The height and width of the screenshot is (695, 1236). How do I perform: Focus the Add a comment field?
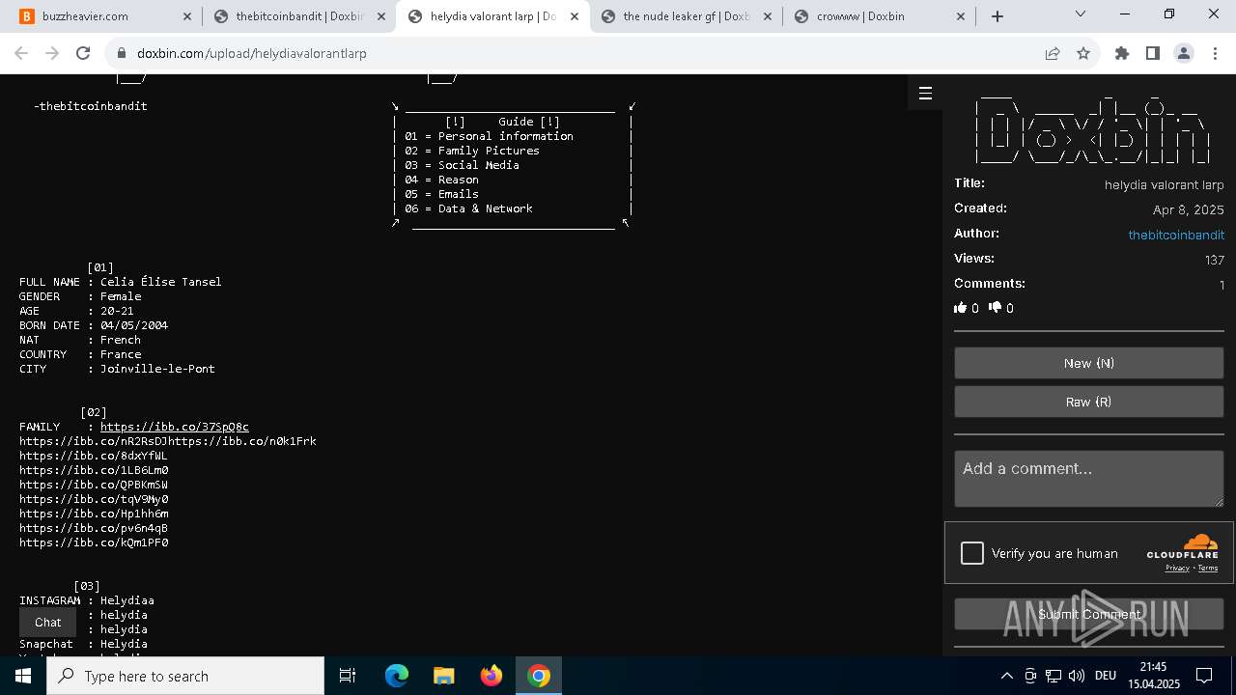point(1089,479)
